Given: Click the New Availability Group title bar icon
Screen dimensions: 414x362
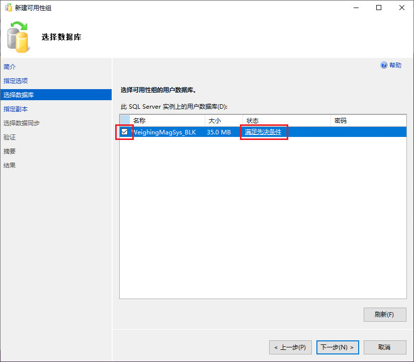Looking at the screenshot, I should click(9, 8).
